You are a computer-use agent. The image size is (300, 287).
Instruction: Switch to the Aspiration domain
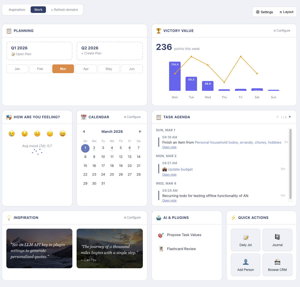pyautogui.click(x=17, y=10)
